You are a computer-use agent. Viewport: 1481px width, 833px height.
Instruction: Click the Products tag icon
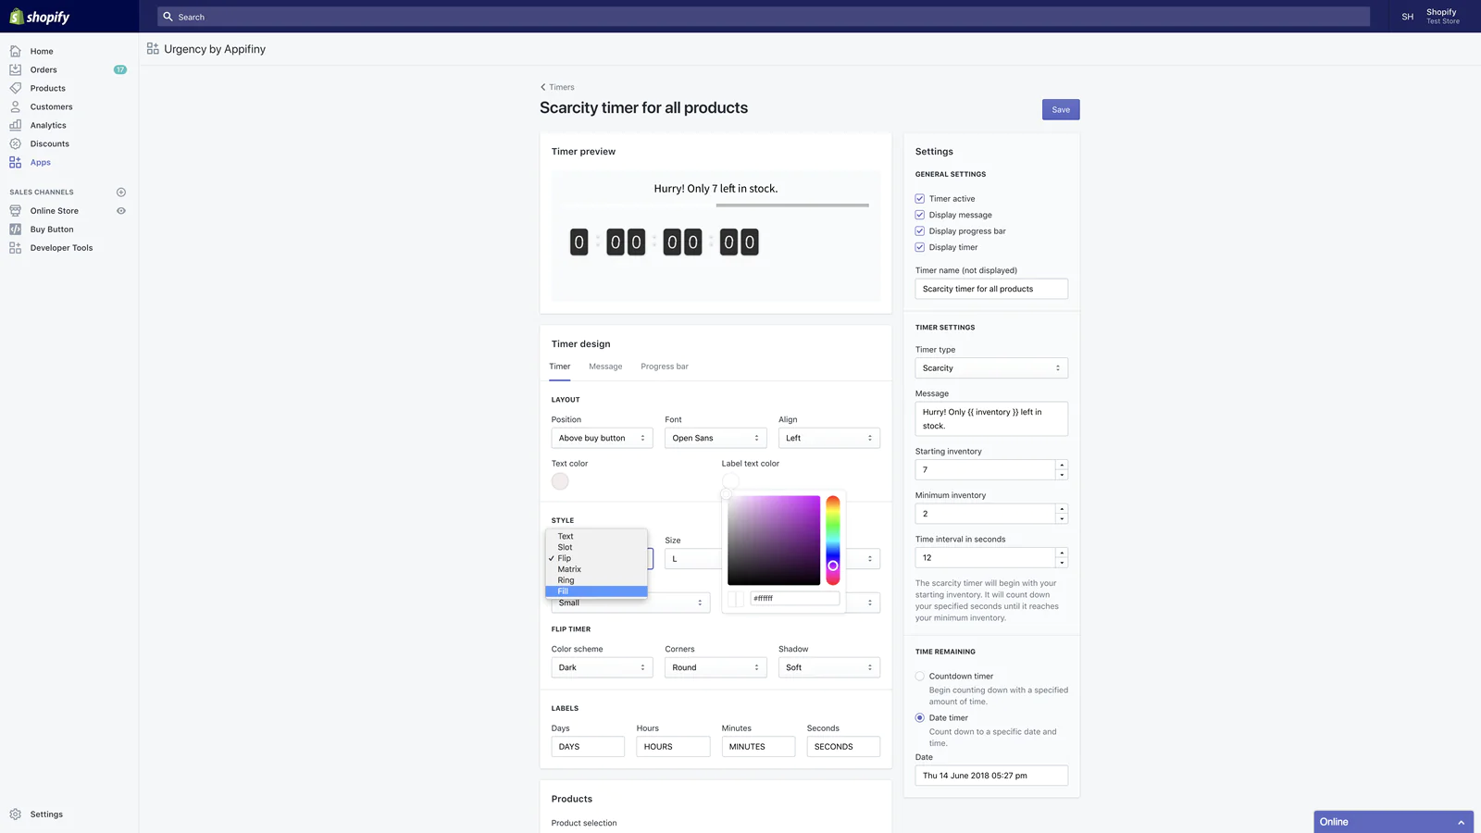pos(16,88)
